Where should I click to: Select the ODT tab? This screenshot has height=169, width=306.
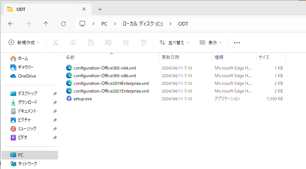48,9
